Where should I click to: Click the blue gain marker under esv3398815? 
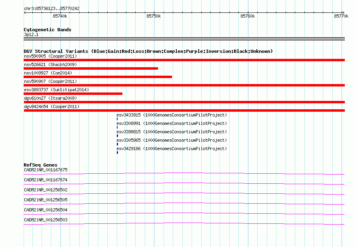(x=117, y=136)
